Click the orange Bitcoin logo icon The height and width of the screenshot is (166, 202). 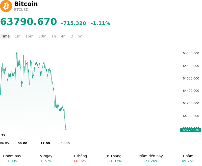[x=6, y=6]
